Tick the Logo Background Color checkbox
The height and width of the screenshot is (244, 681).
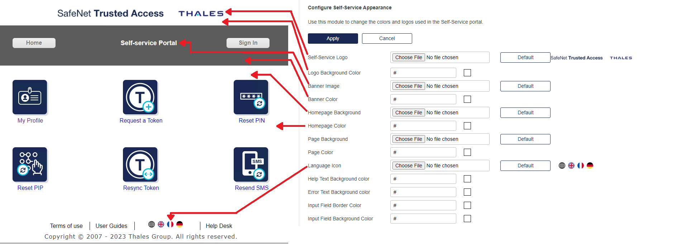pos(467,73)
